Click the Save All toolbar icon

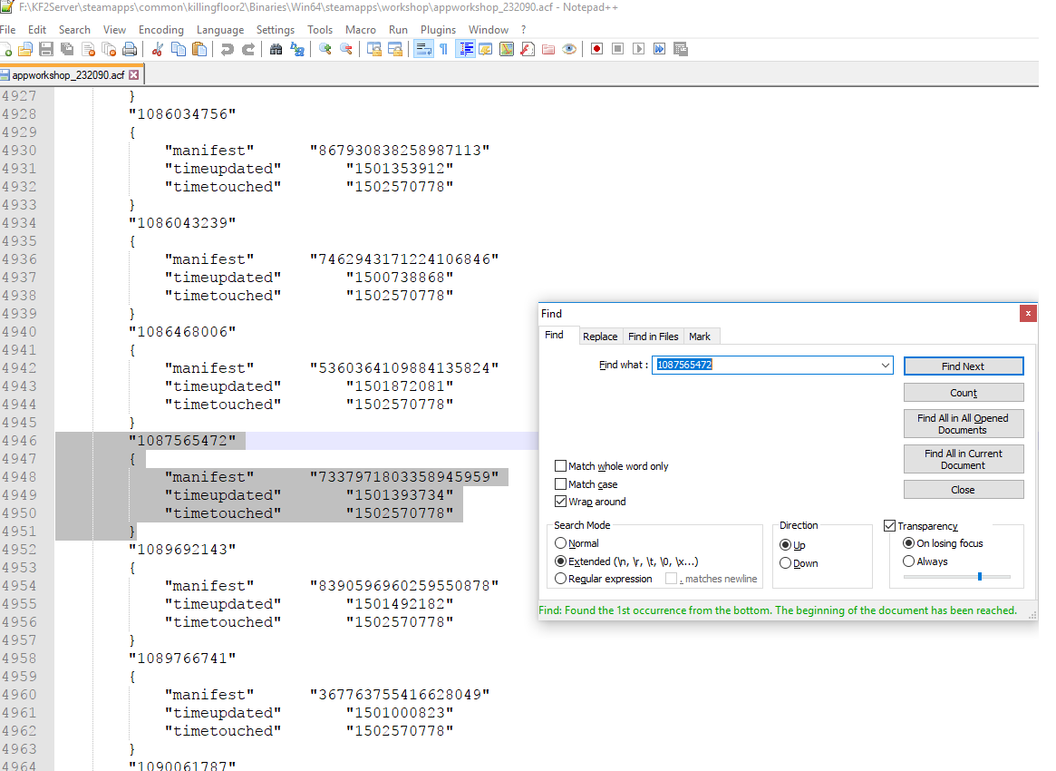67,49
